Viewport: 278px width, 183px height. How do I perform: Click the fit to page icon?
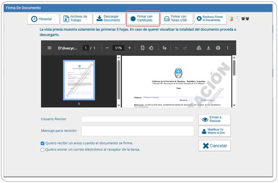[143, 48]
